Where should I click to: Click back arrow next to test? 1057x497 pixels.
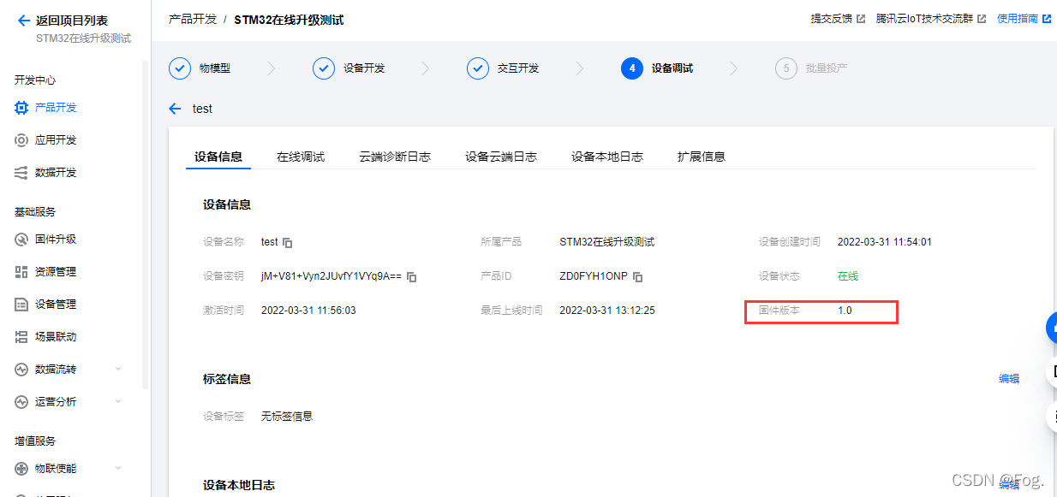click(176, 109)
